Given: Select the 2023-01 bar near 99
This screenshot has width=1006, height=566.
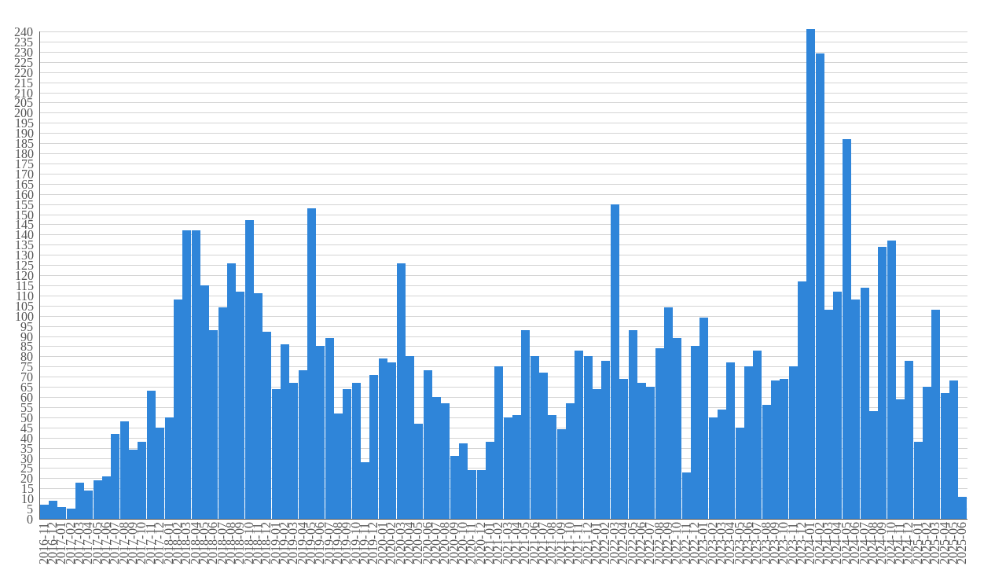Looking at the screenshot, I should click(x=704, y=418).
